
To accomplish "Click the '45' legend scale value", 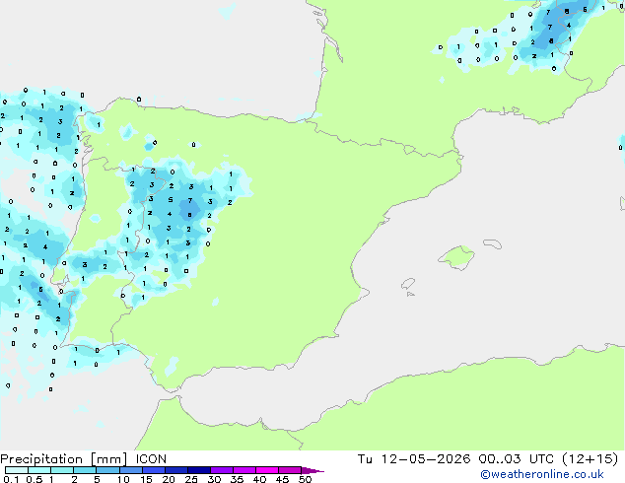I will [x=283, y=479].
